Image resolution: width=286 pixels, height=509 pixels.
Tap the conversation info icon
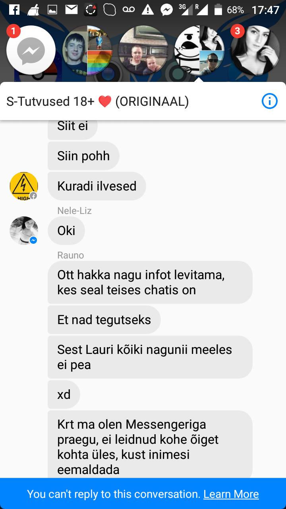[x=270, y=101]
